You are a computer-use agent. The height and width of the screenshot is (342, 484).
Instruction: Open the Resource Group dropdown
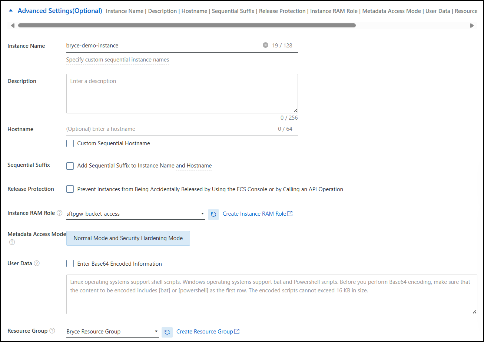pos(112,332)
